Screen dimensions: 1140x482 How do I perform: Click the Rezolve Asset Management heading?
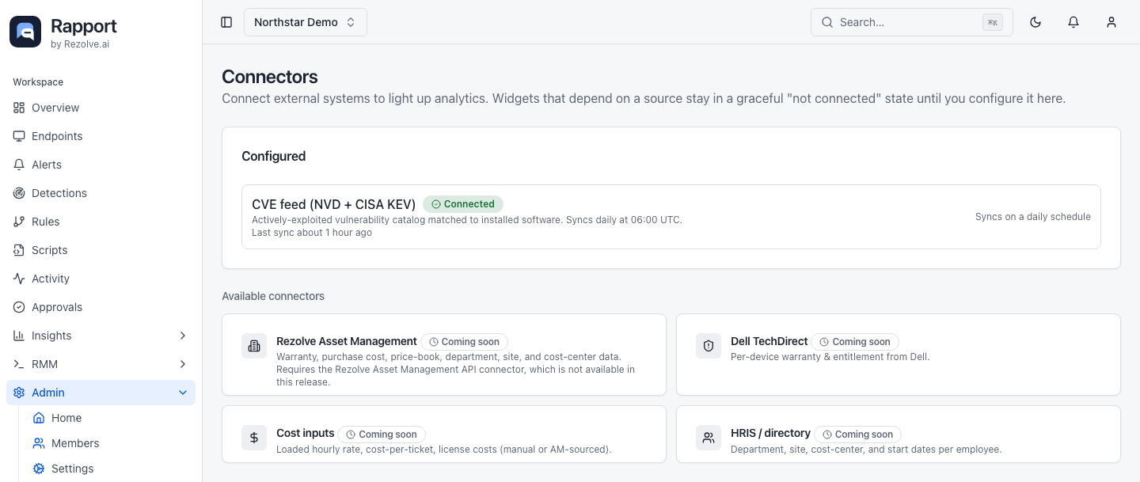tap(347, 341)
